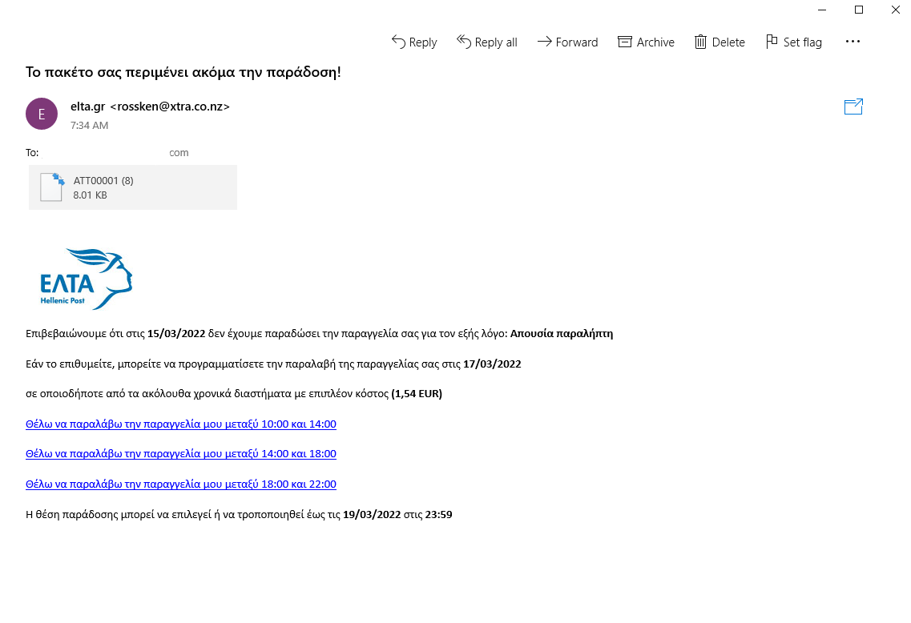The height and width of the screenshot is (623, 911).
Task: Click the To: recipient field
Action: (x=107, y=153)
